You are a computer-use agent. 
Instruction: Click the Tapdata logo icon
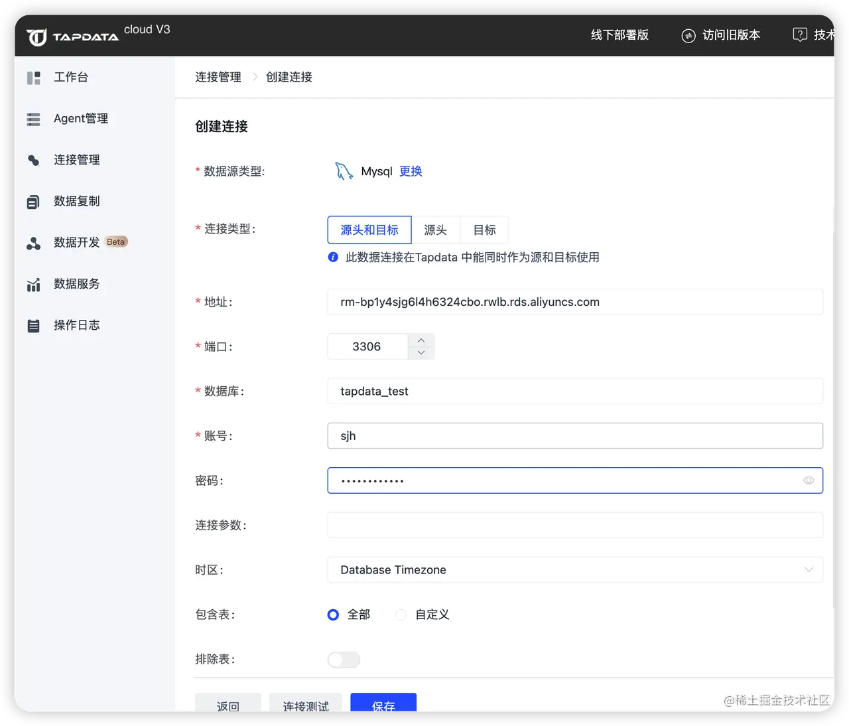(37, 37)
